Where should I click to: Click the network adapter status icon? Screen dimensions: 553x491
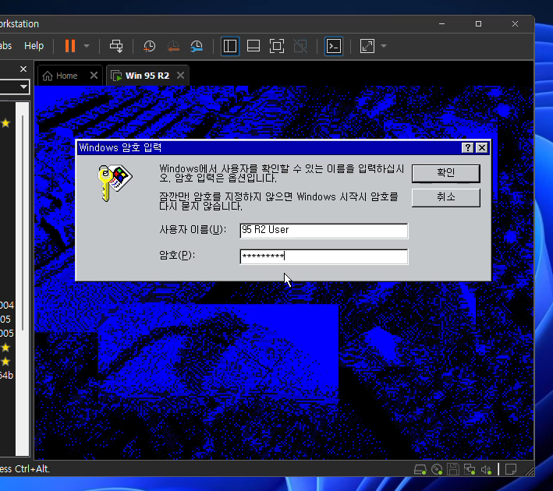click(x=470, y=469)
